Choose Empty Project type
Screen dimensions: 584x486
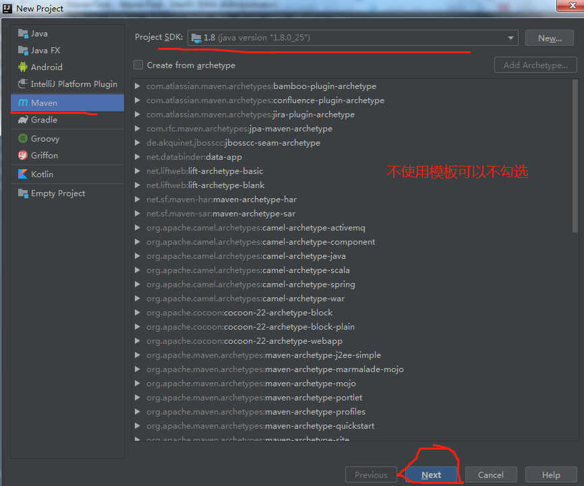click(67, 193)
